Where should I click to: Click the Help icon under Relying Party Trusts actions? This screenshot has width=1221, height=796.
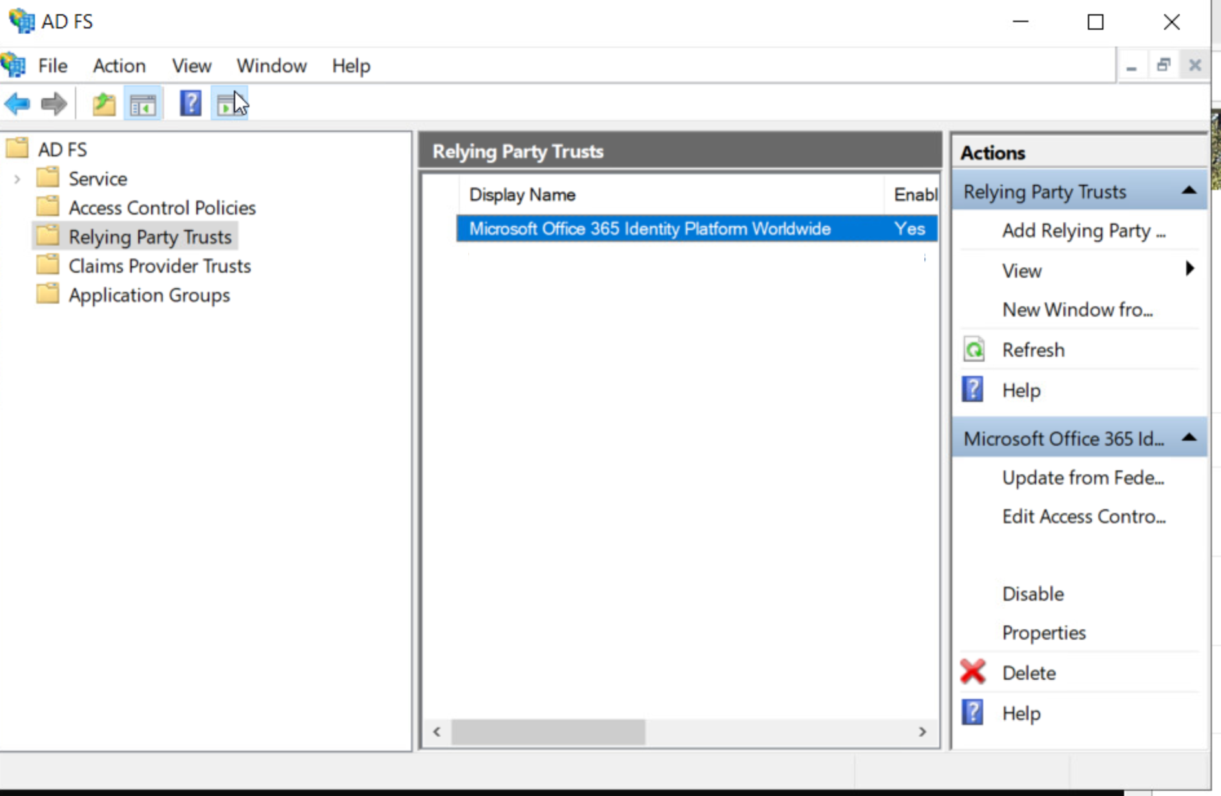pyautogui.click(x=972, y=390)
